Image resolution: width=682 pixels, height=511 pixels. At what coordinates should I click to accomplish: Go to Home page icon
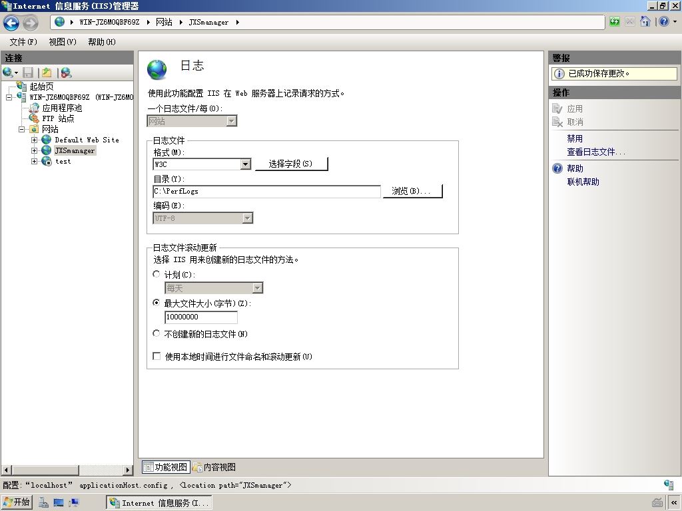click(x=645, y=22)
